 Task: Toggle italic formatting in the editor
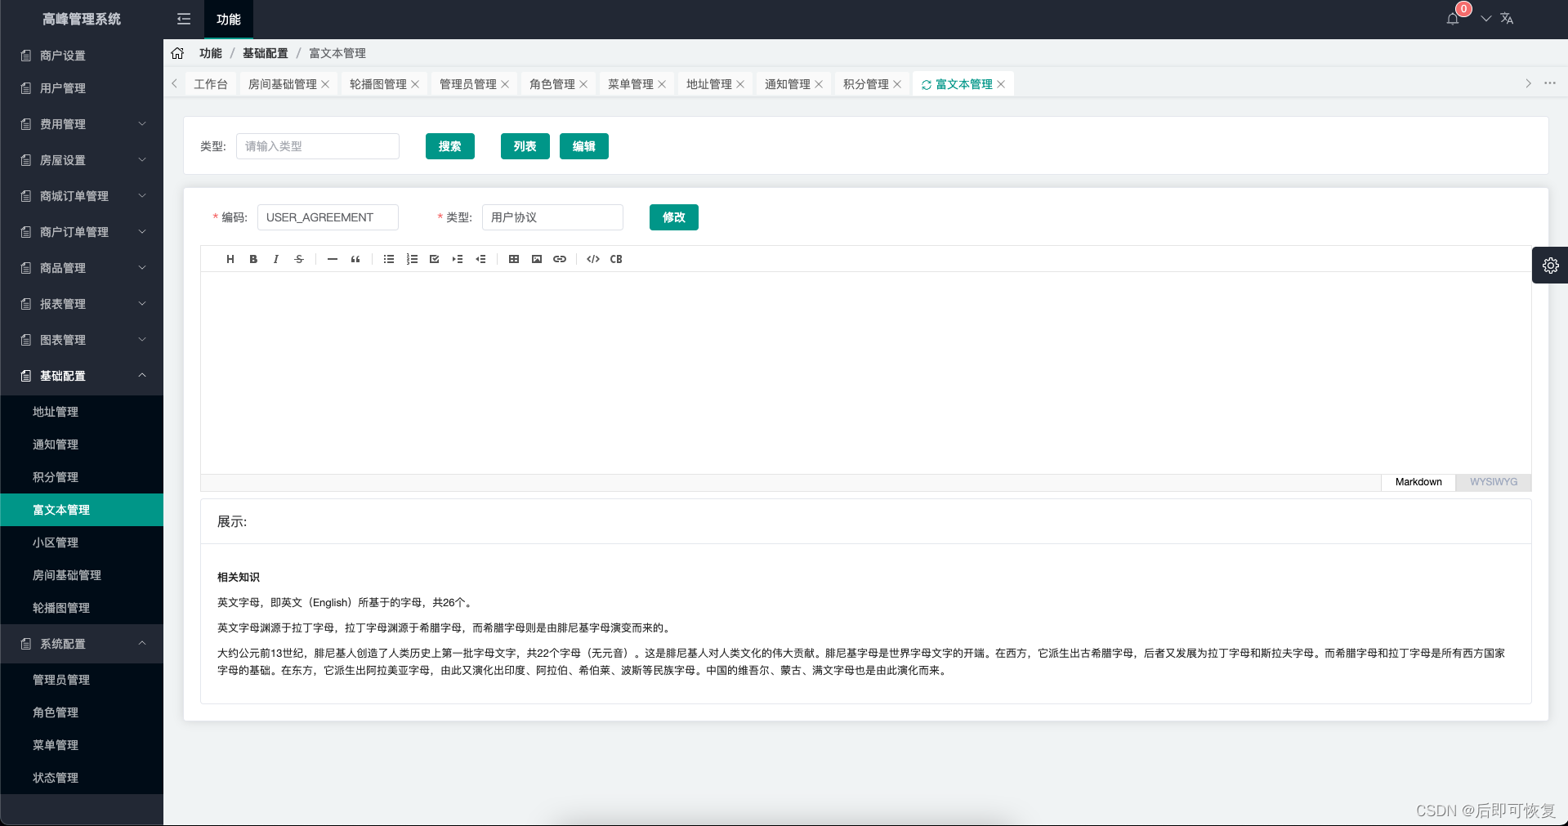[276, 259]
